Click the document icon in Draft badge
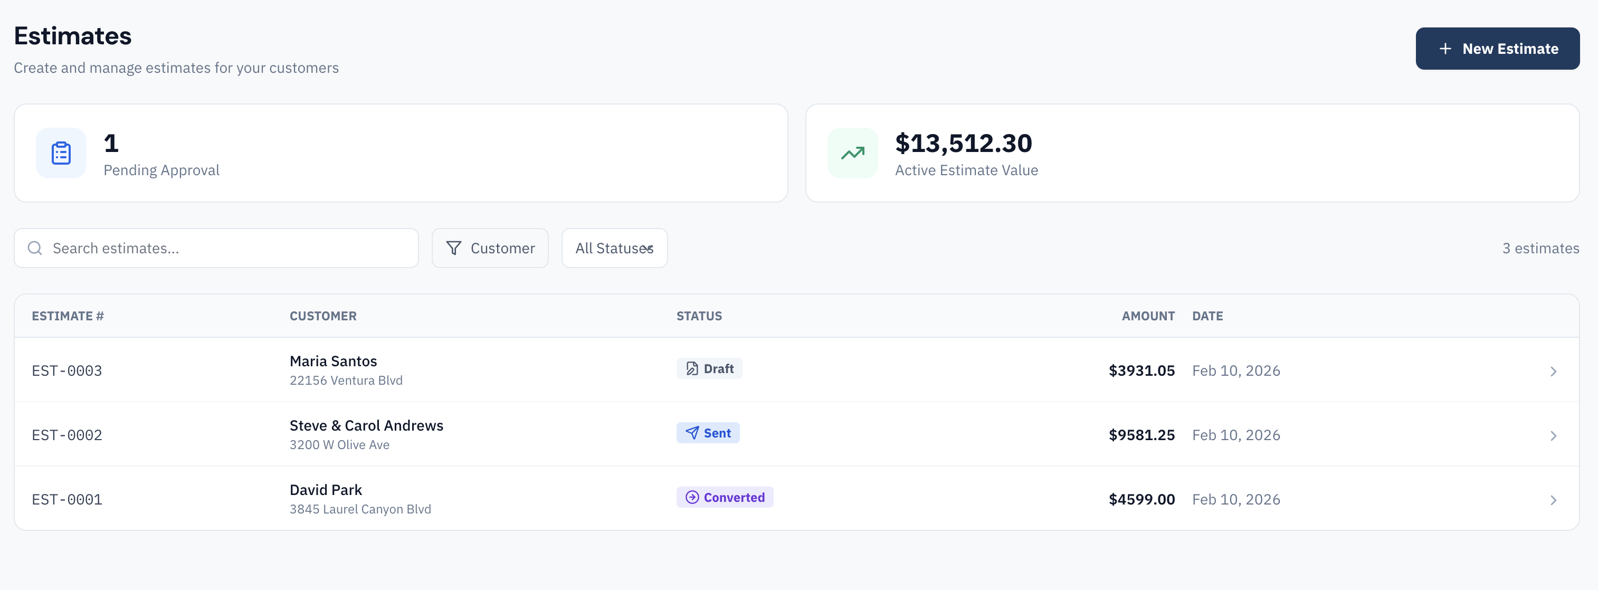The height and width of the screenshot is (590, 1598). pyautogui.click(x=690, y=368)
